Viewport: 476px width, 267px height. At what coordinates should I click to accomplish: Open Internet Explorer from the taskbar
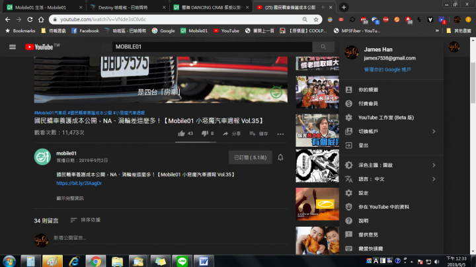click(74, 261)
